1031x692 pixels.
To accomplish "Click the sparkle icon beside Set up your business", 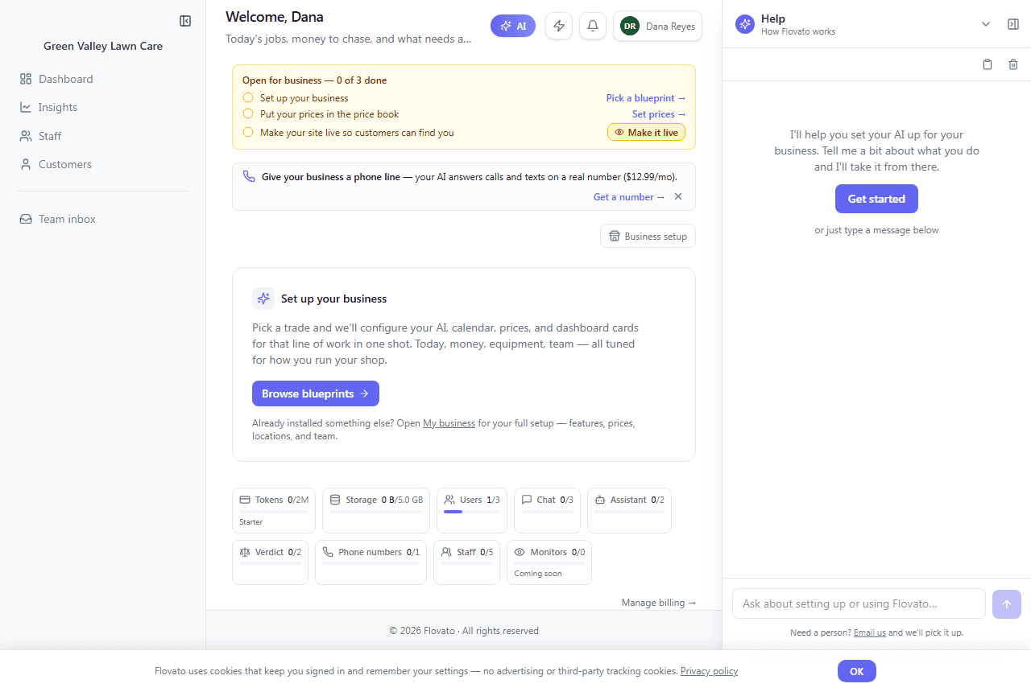I will (263, 299).
